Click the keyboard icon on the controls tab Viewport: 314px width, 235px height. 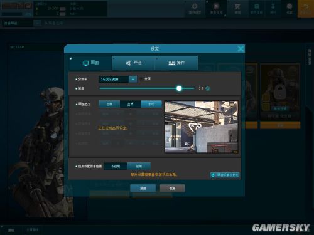(172, 63)
